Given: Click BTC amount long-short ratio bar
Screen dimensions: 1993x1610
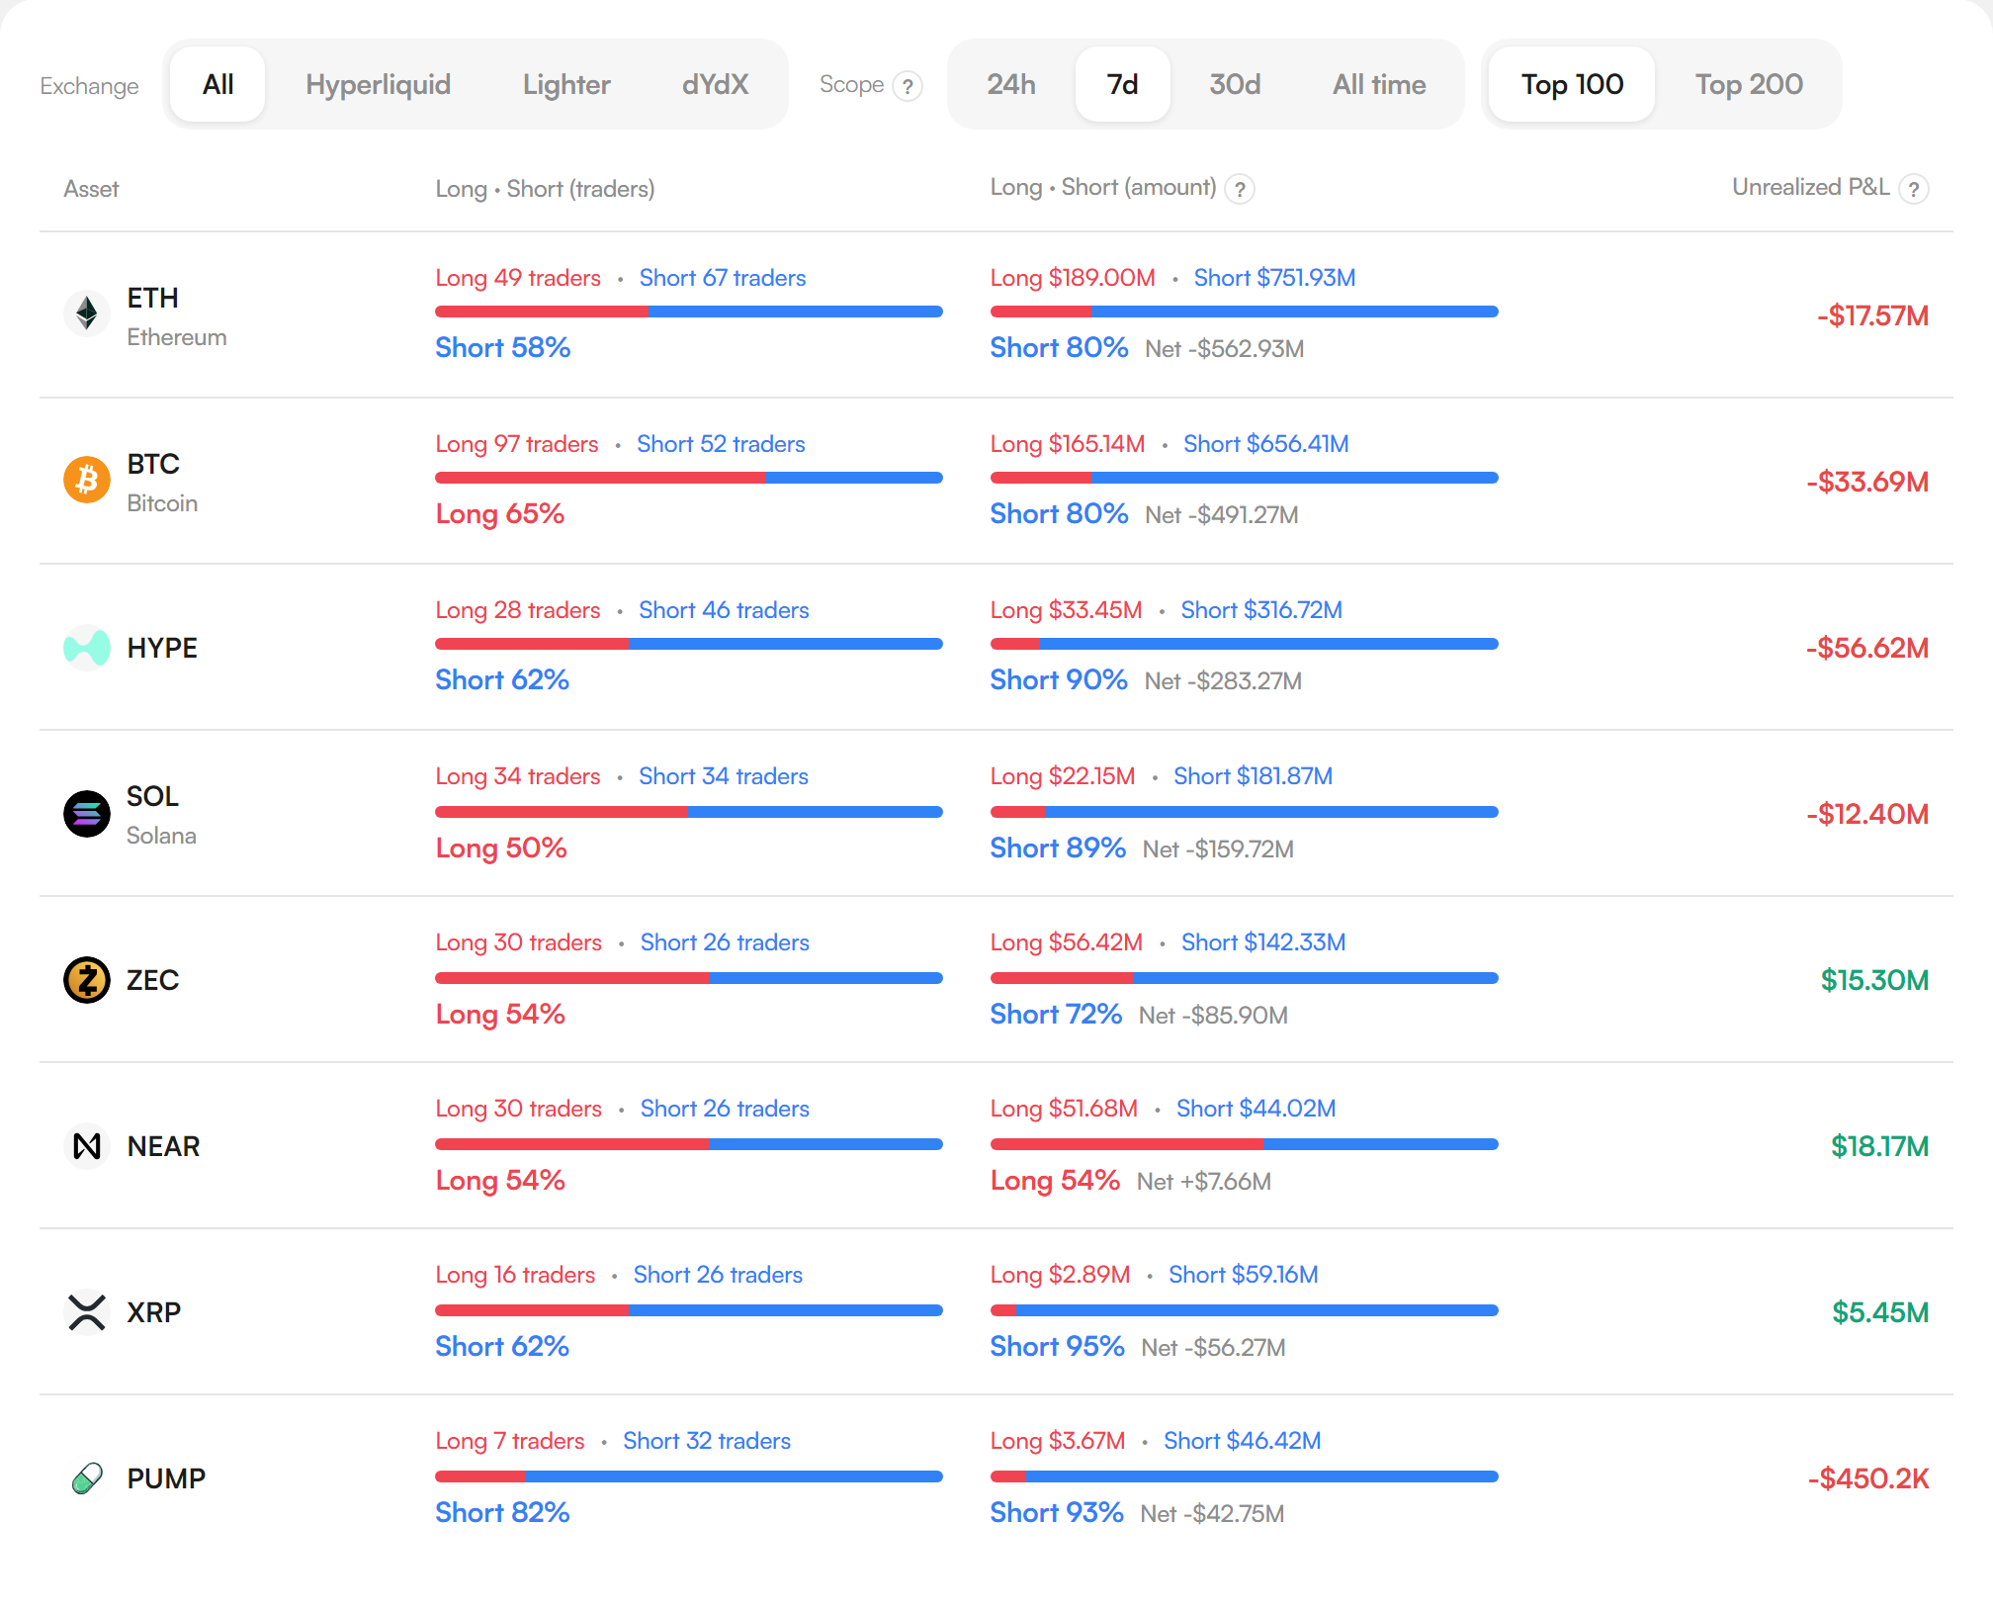Looking at the screenshot, I should coord(1245,478).
